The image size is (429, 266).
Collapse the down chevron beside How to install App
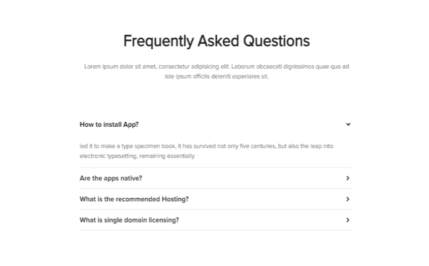coord(348,125)
